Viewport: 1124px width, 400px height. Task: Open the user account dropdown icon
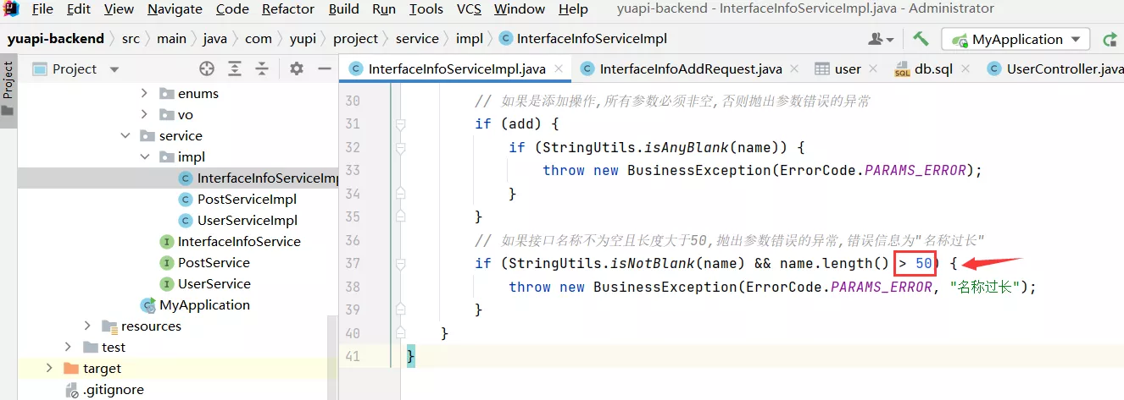click(882, 39)
